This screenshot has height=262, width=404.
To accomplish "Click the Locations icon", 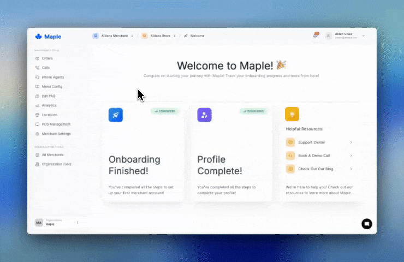I will 37,115.
